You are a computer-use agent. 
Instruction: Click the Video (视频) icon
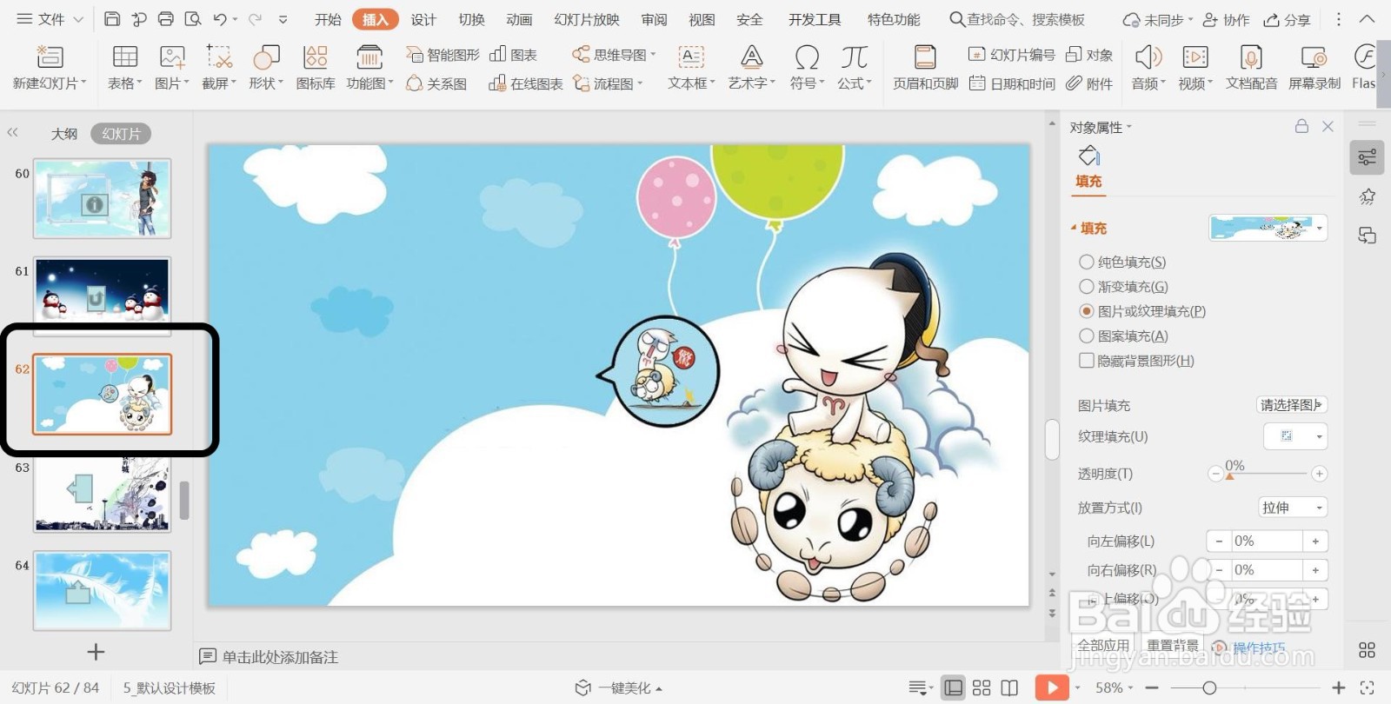coord(1195,57)
